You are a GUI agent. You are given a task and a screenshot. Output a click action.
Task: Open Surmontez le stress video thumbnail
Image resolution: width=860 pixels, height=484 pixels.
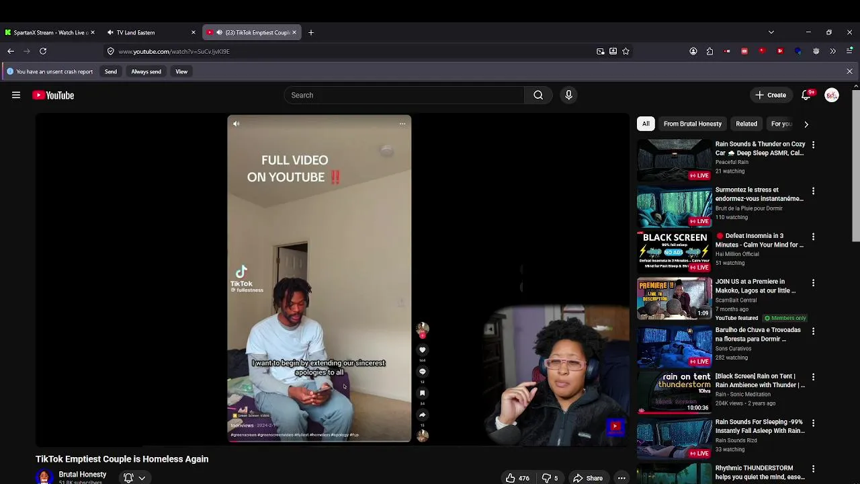click(674, 206)
